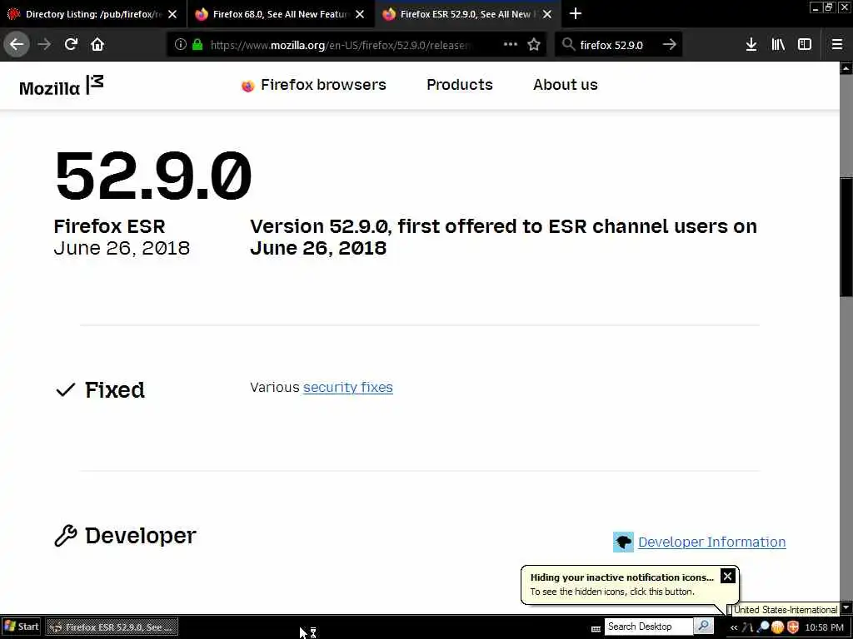Click the page scroll up arrow

[846, 68]
